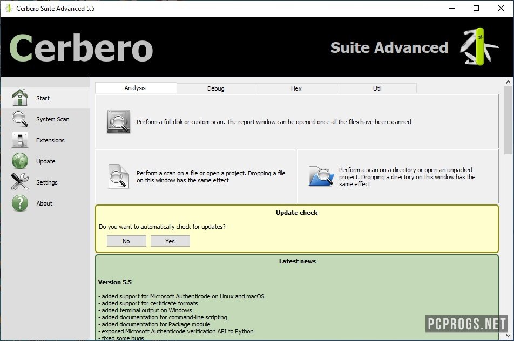Click the directory scan folder icon
Image resolution: width=514 pixels, height=341 pixels.
coord(321,176)
